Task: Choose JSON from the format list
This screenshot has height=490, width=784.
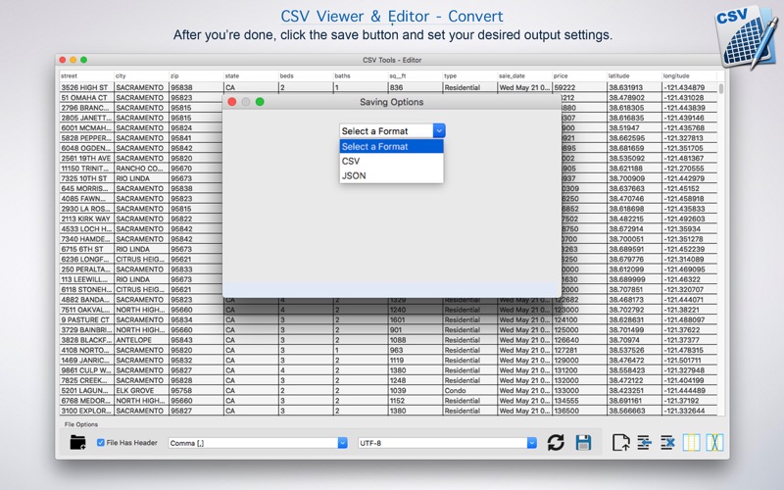Action: [391, 175]
